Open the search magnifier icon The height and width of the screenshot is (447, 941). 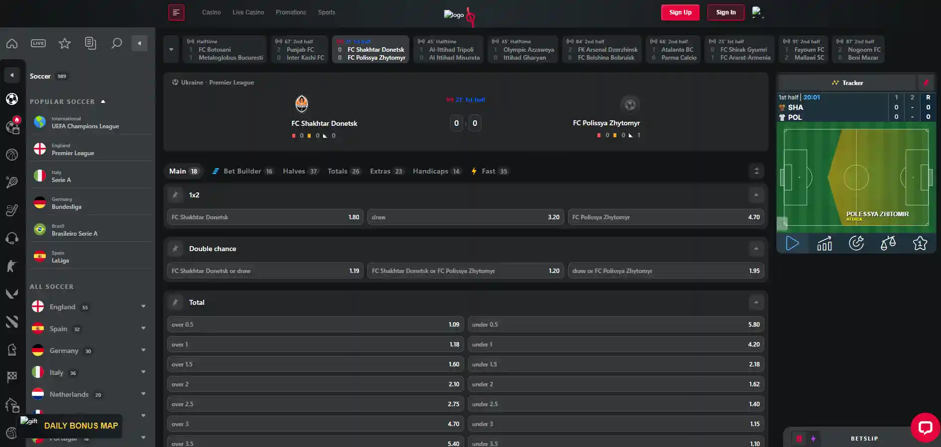tap(117, 43)
